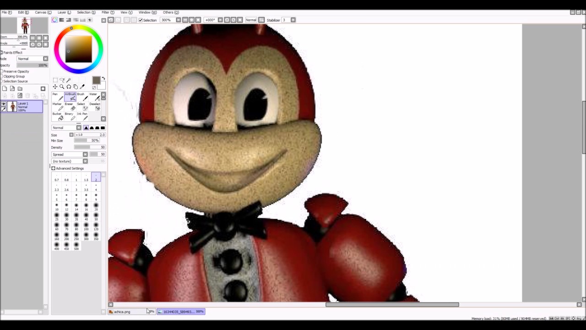Select brush size preset 0.7
This screenshot has height=330, width=586.
pyautogui.click(x=56, y=177)
